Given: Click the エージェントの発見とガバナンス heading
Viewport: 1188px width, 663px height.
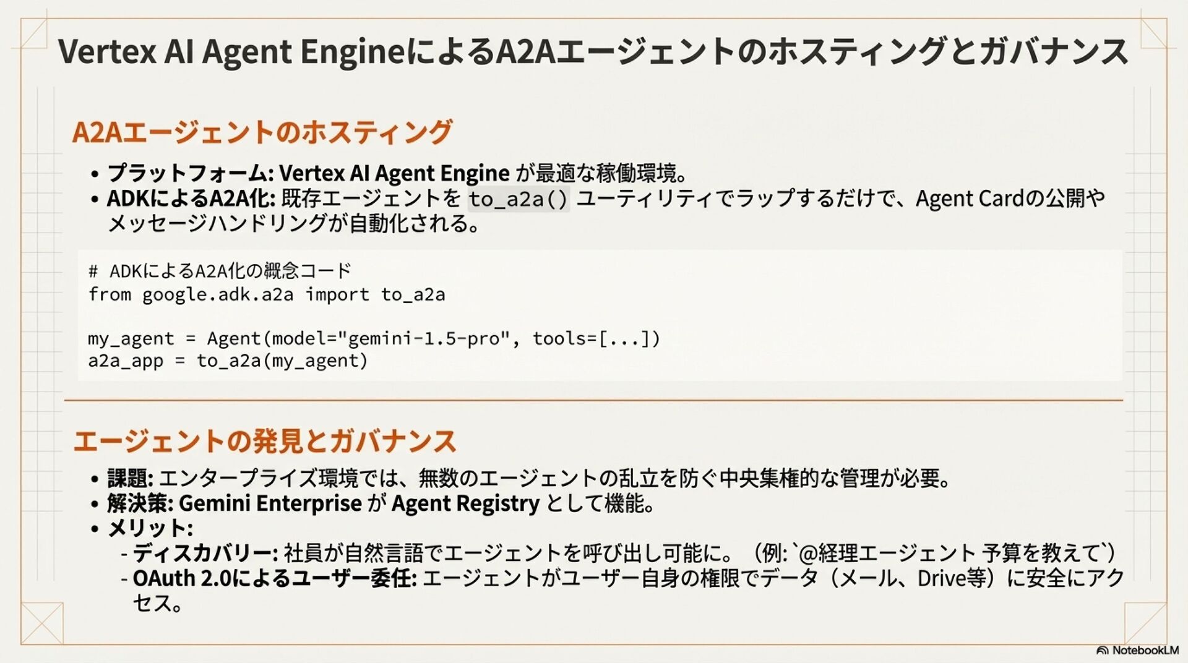Looking at the screenshot, I should (265, 441).
